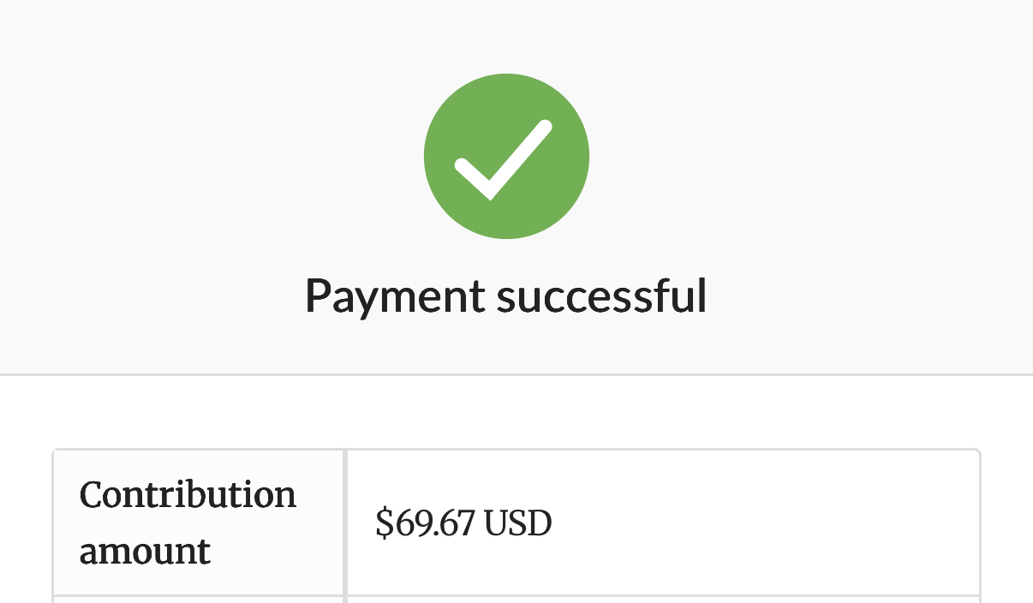Click the word "Payment" in the heading
Screen dimensions: 1033x603
tap(394, 296)
